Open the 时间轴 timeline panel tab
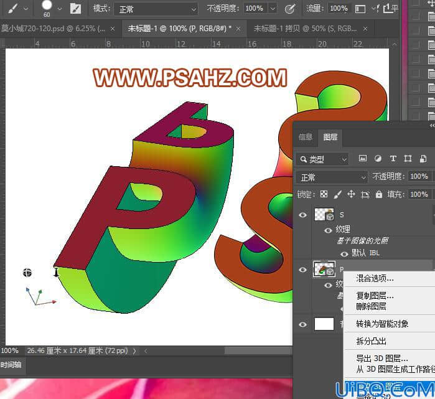The image size is (435, 399). (11, 365)
